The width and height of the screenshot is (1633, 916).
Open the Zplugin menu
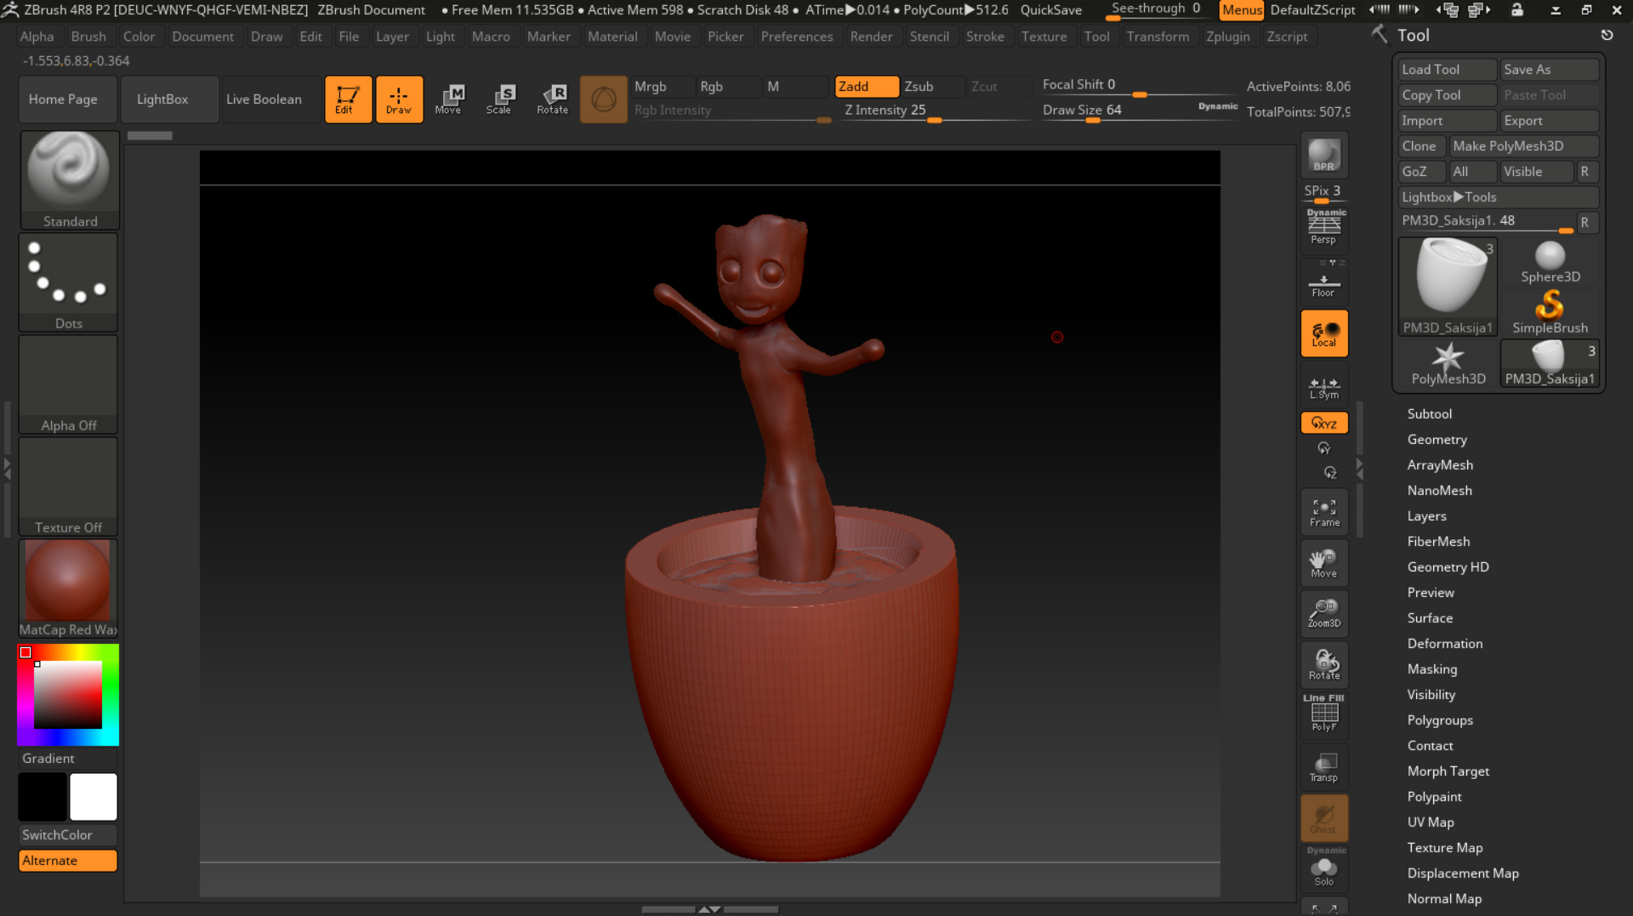pyautogui.click(x=1227, y=37)
